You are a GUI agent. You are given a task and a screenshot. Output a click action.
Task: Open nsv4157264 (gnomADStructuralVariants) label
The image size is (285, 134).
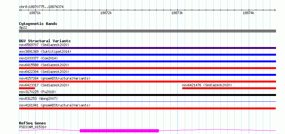coord(55,78)
